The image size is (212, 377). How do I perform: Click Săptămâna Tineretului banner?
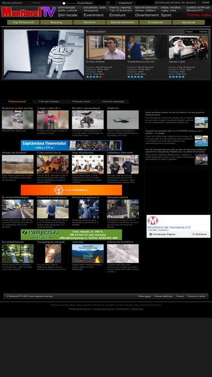(x=71, y=145)
